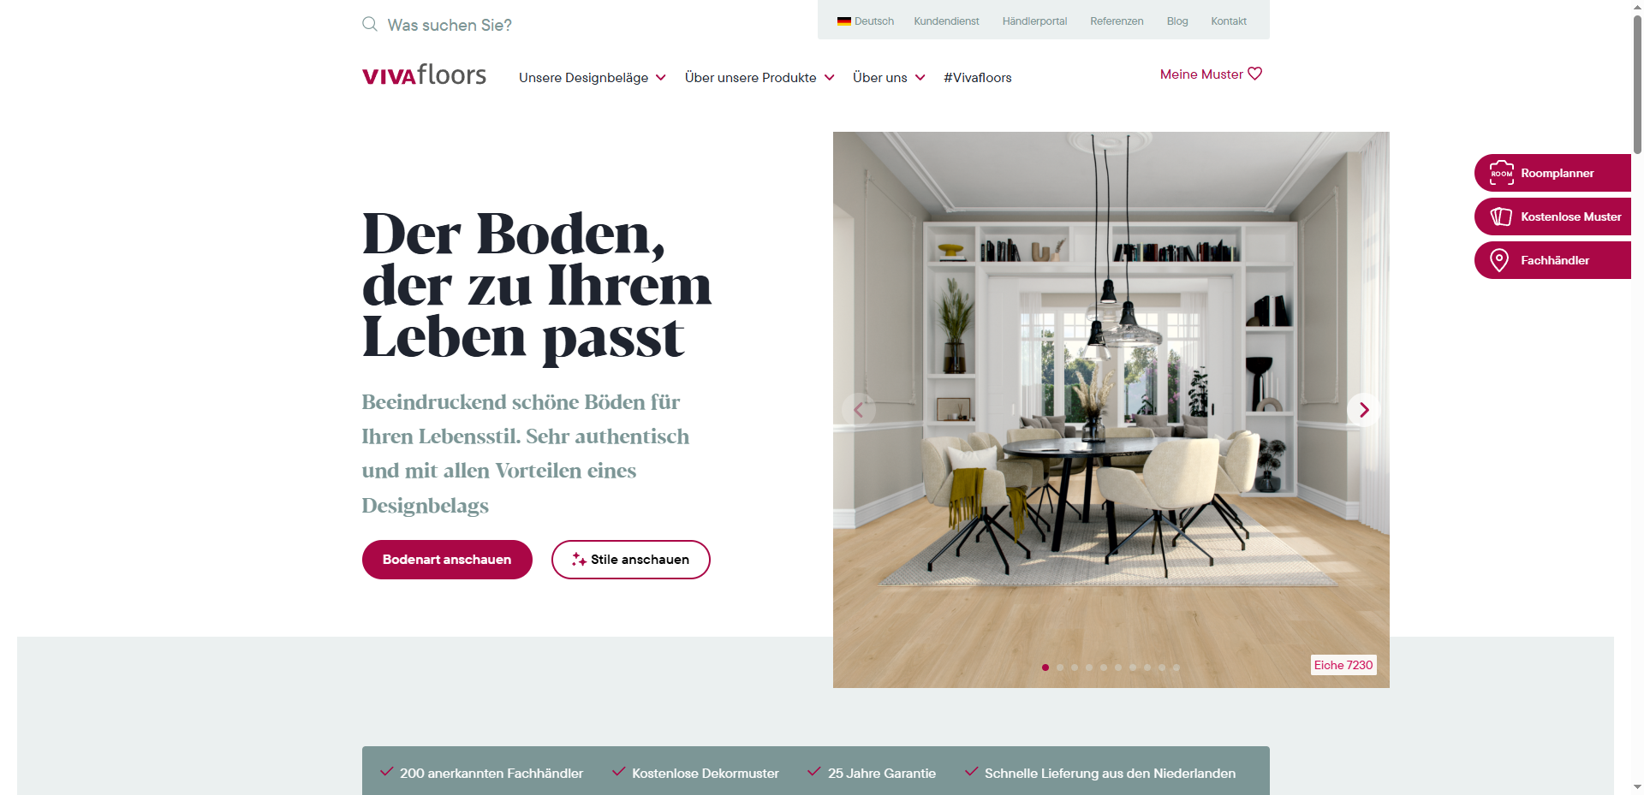The width and height of the screenshot is (1644, 795).
Task: Open the Roomplanner camera icon
Action: tap(1501, 173)
